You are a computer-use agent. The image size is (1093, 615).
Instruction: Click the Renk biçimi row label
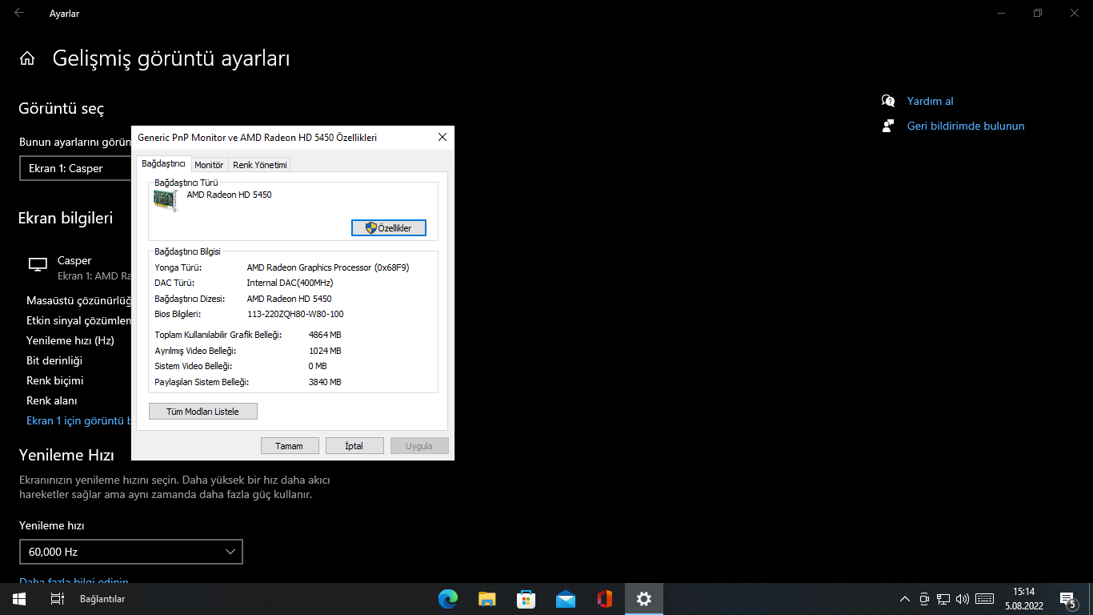point(55,380)
